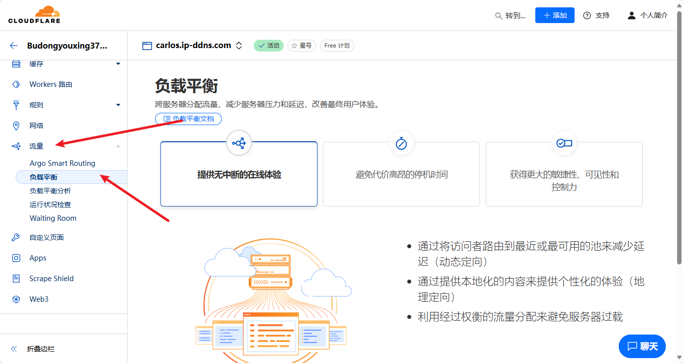Image resolution: width=683 pixels, height=363 pixels.
Task: Click the Budongyouxing37 account name
Action: click(x=67, y=46)
